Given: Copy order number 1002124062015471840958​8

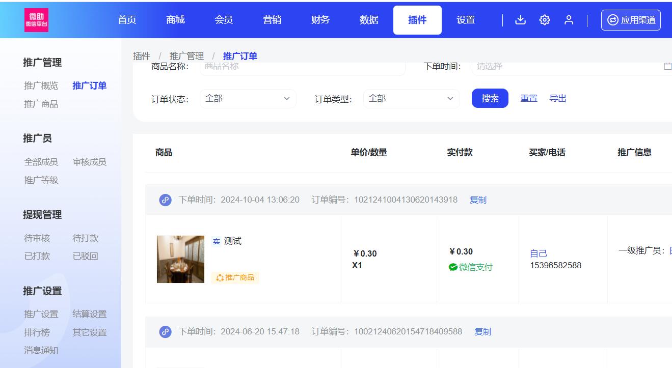Looking at the screenshot, I should click(x=482, y=332).
